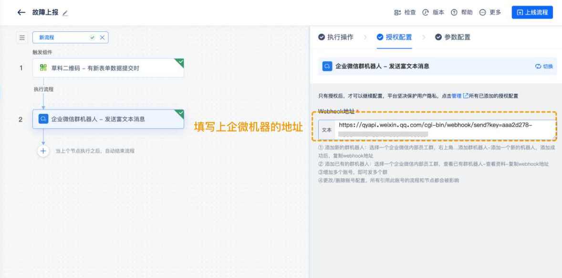This screenshot has width=562, height=278.
Task: Select the 企业微信群机器人 node in the flow
Action: pyautogui.click(x=108, y=119)
